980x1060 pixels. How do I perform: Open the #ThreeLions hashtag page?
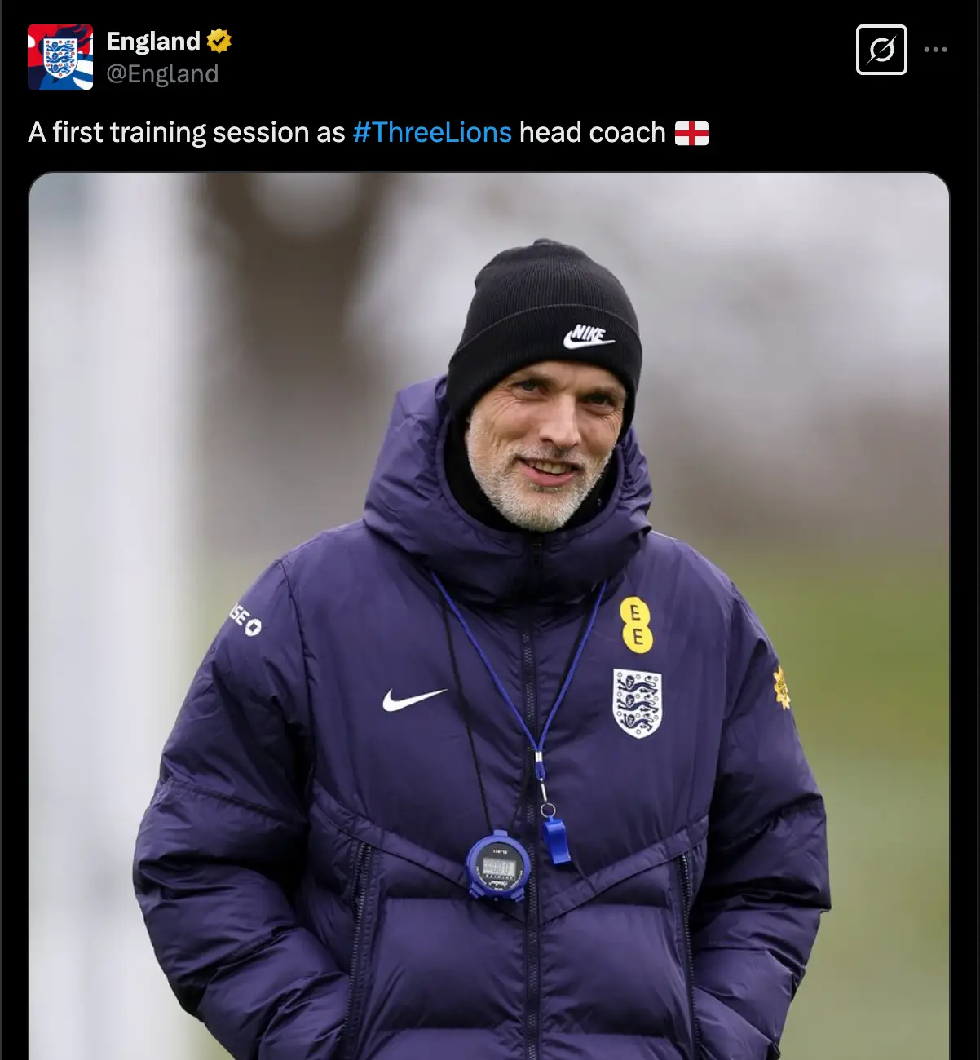431,131
